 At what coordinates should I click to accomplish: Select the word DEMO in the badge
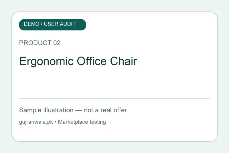(31, 24)
